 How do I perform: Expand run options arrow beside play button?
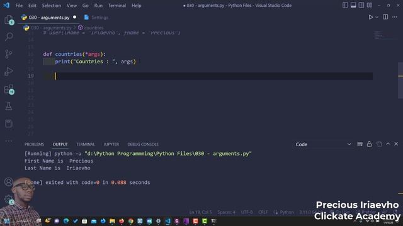377,18
